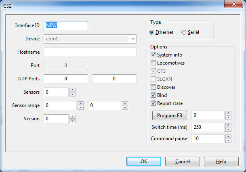246x172 pixels.
Task: Click into the Hostname text field
Action: coord(90,52)
